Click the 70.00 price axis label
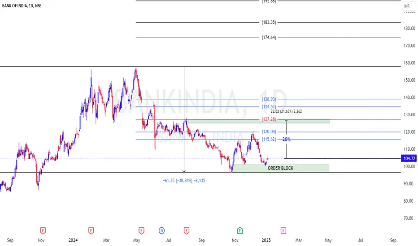The image size is (418, 246). pyautogui.click(x=408, y=218)
